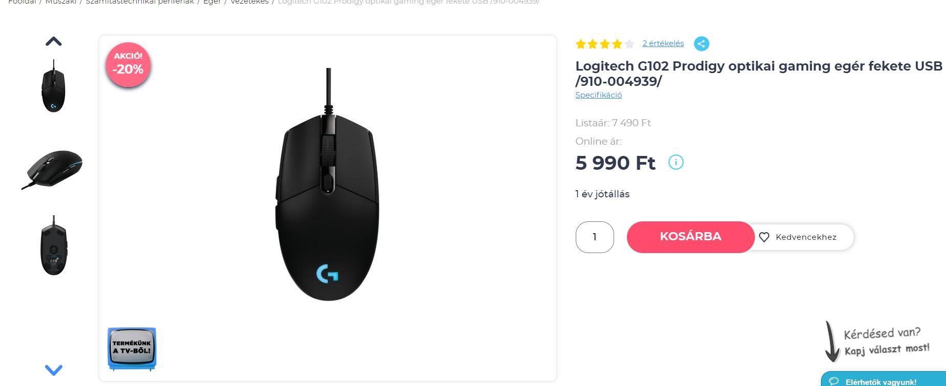Select the underside mouse thumbnail
Image resolution: width=946 pixels, height=386 pixels.
[54, 246]
